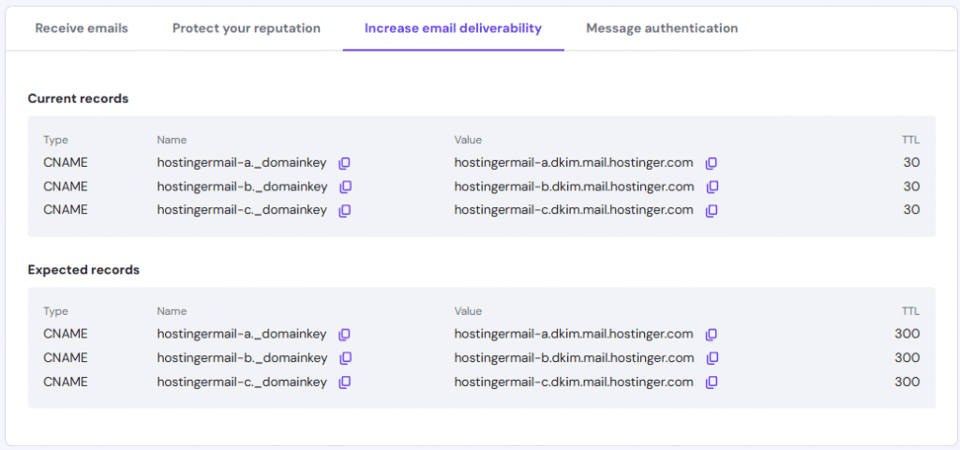The height and width of the screenshot is (450, 960).
Task: Copy expected record name hostingermail-b._domainkey
Action: pyautogui.click(x=345, y=358)
